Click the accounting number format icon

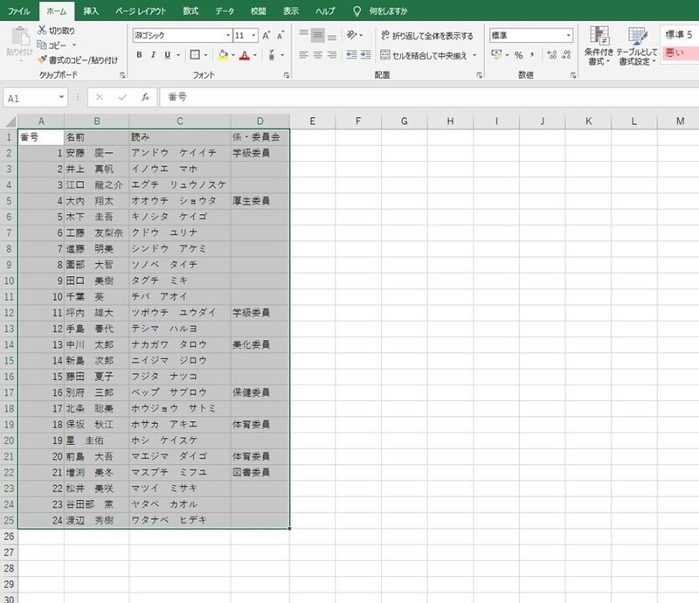(496, 55)
